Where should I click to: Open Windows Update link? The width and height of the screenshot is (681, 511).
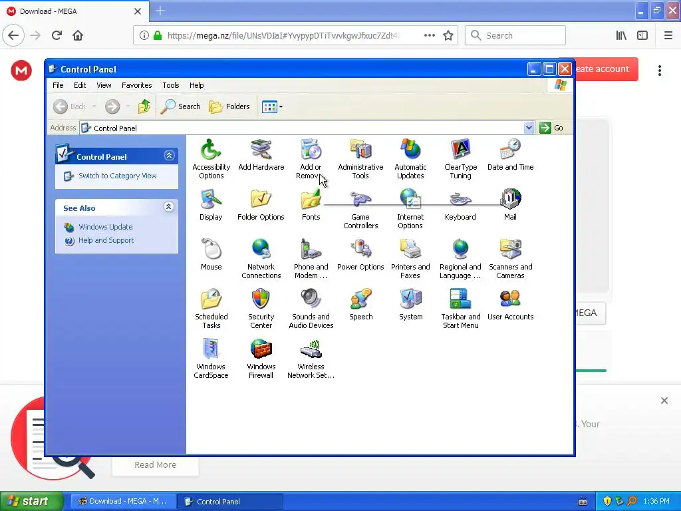click(x=106, y=227)
